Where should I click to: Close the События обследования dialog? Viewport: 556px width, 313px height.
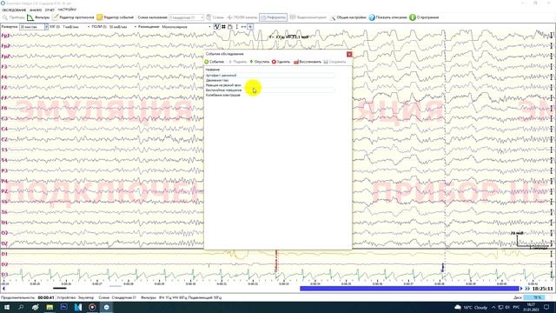click(x=349, y=54)
